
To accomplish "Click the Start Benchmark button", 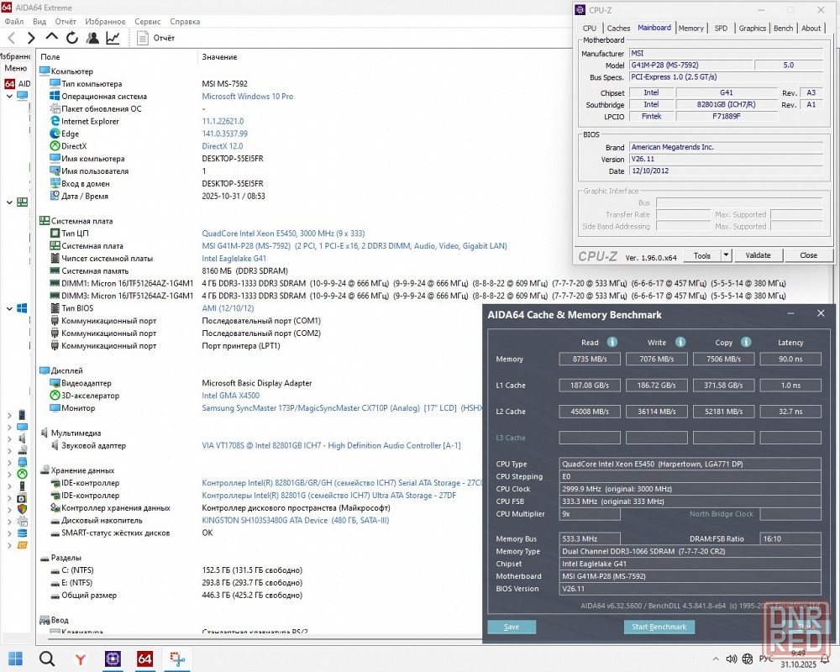I will 659,627.
